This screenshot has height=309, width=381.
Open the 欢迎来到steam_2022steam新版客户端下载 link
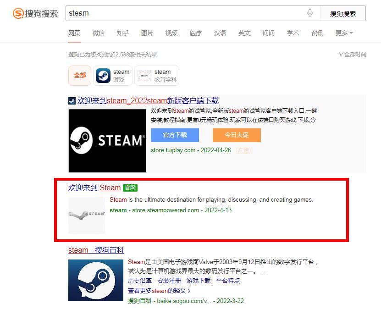point(148,100)
